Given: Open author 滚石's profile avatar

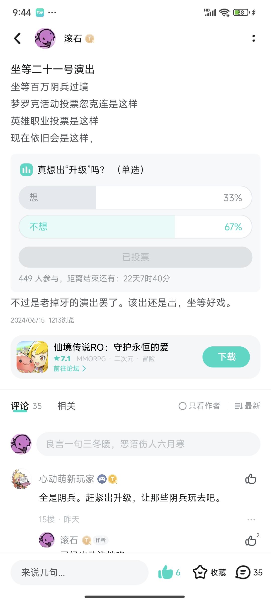Looking at the screenshot, I should pyautogui.click(x=45, y=38).
